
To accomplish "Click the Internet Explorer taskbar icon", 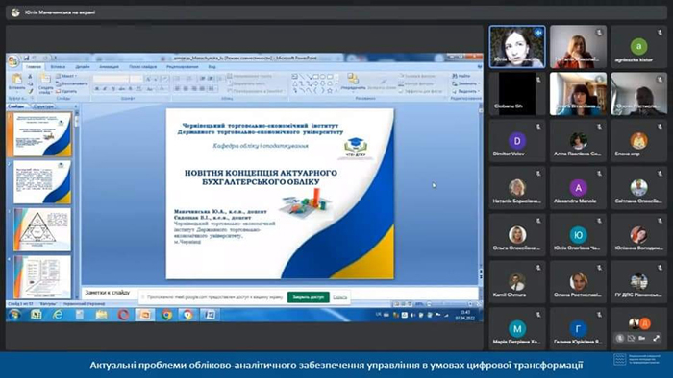I will click(58, 315).
